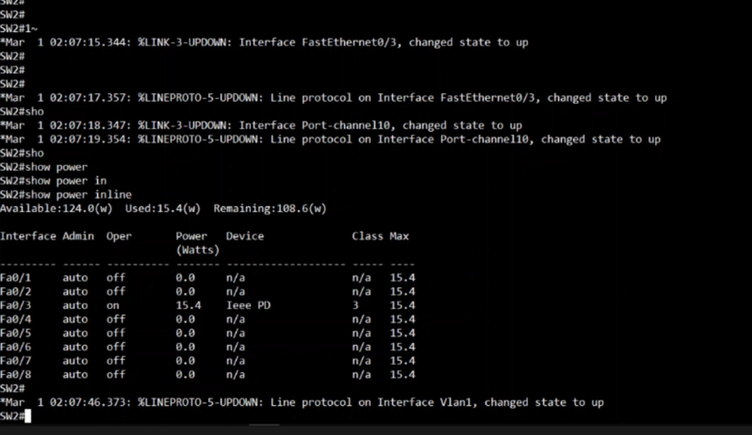Click the 'Available:124.0(w)' power value

click(56, 208)
